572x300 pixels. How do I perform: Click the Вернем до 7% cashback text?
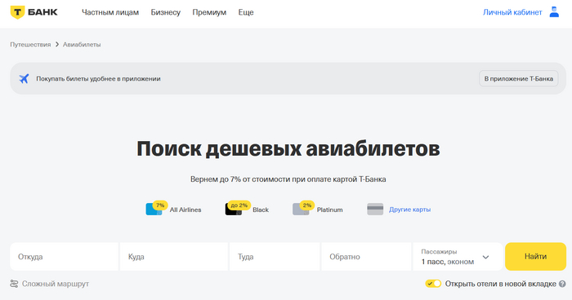pos(288,179)
